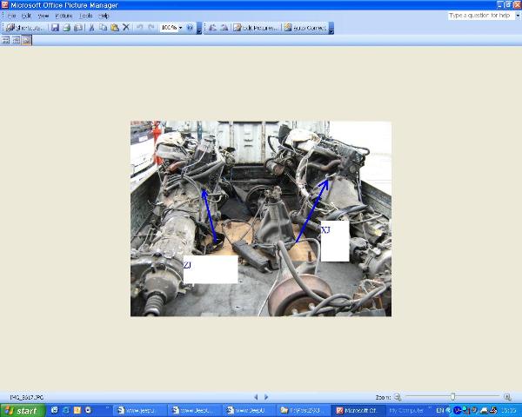522x417 pixels.
Task: Open the Edit Pictures task pane
Action: tap(256, 28)
